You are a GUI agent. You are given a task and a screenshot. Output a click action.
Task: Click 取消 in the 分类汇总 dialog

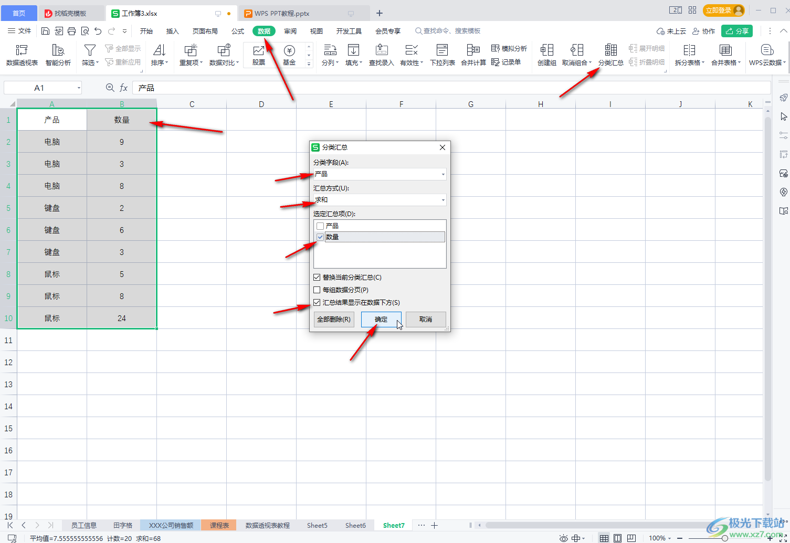coord(426,319)
